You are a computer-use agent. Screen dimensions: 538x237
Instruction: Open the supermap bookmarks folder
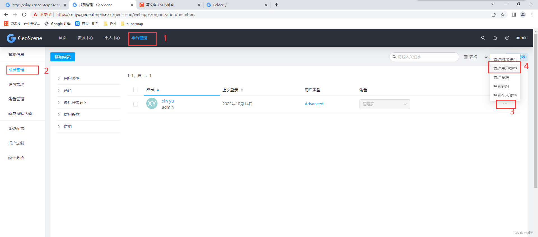pyautogui.click(x=132, y=24)
